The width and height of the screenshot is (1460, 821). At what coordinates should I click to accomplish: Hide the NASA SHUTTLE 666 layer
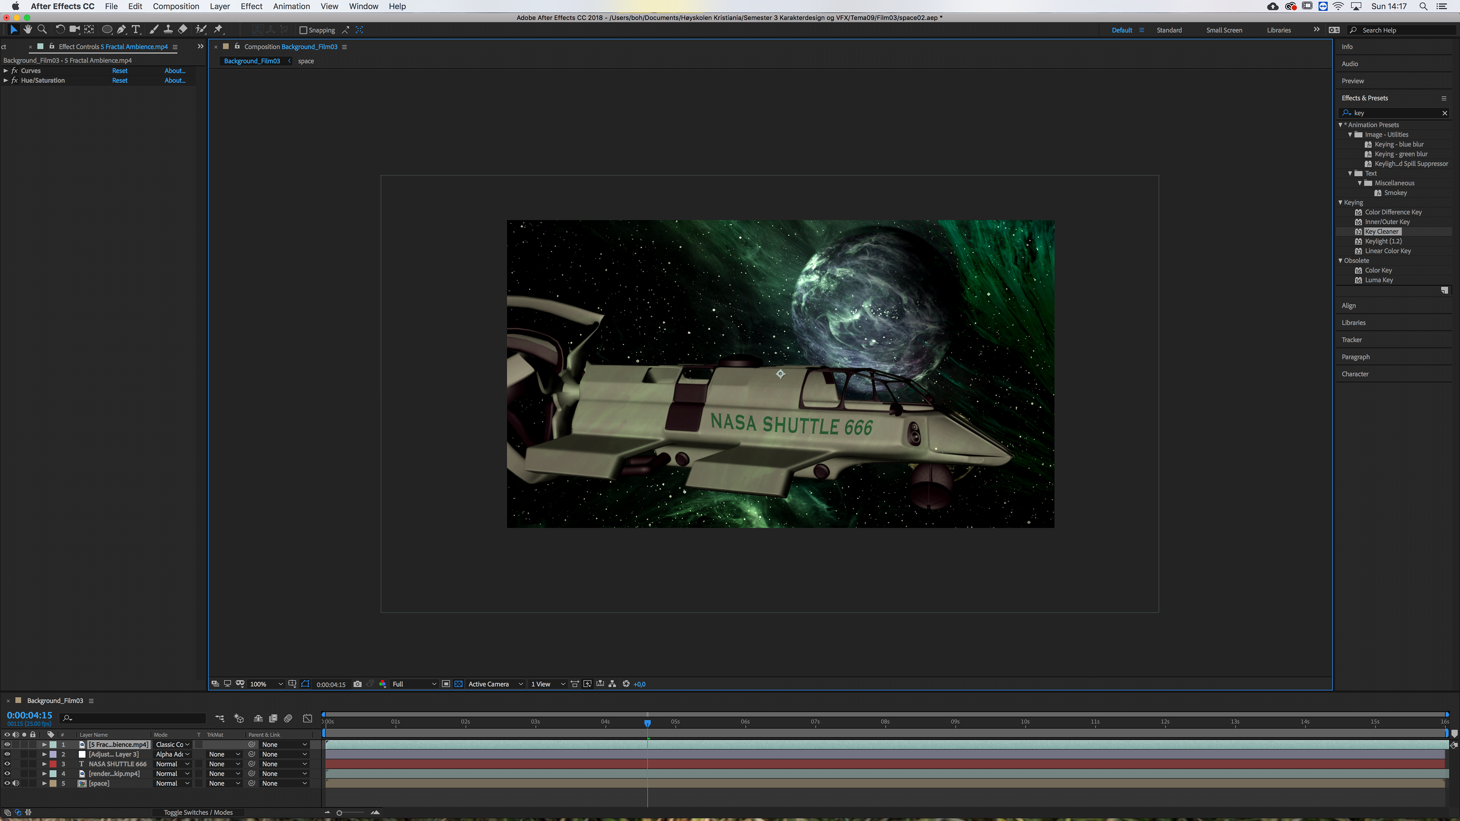tap(7, 764)
